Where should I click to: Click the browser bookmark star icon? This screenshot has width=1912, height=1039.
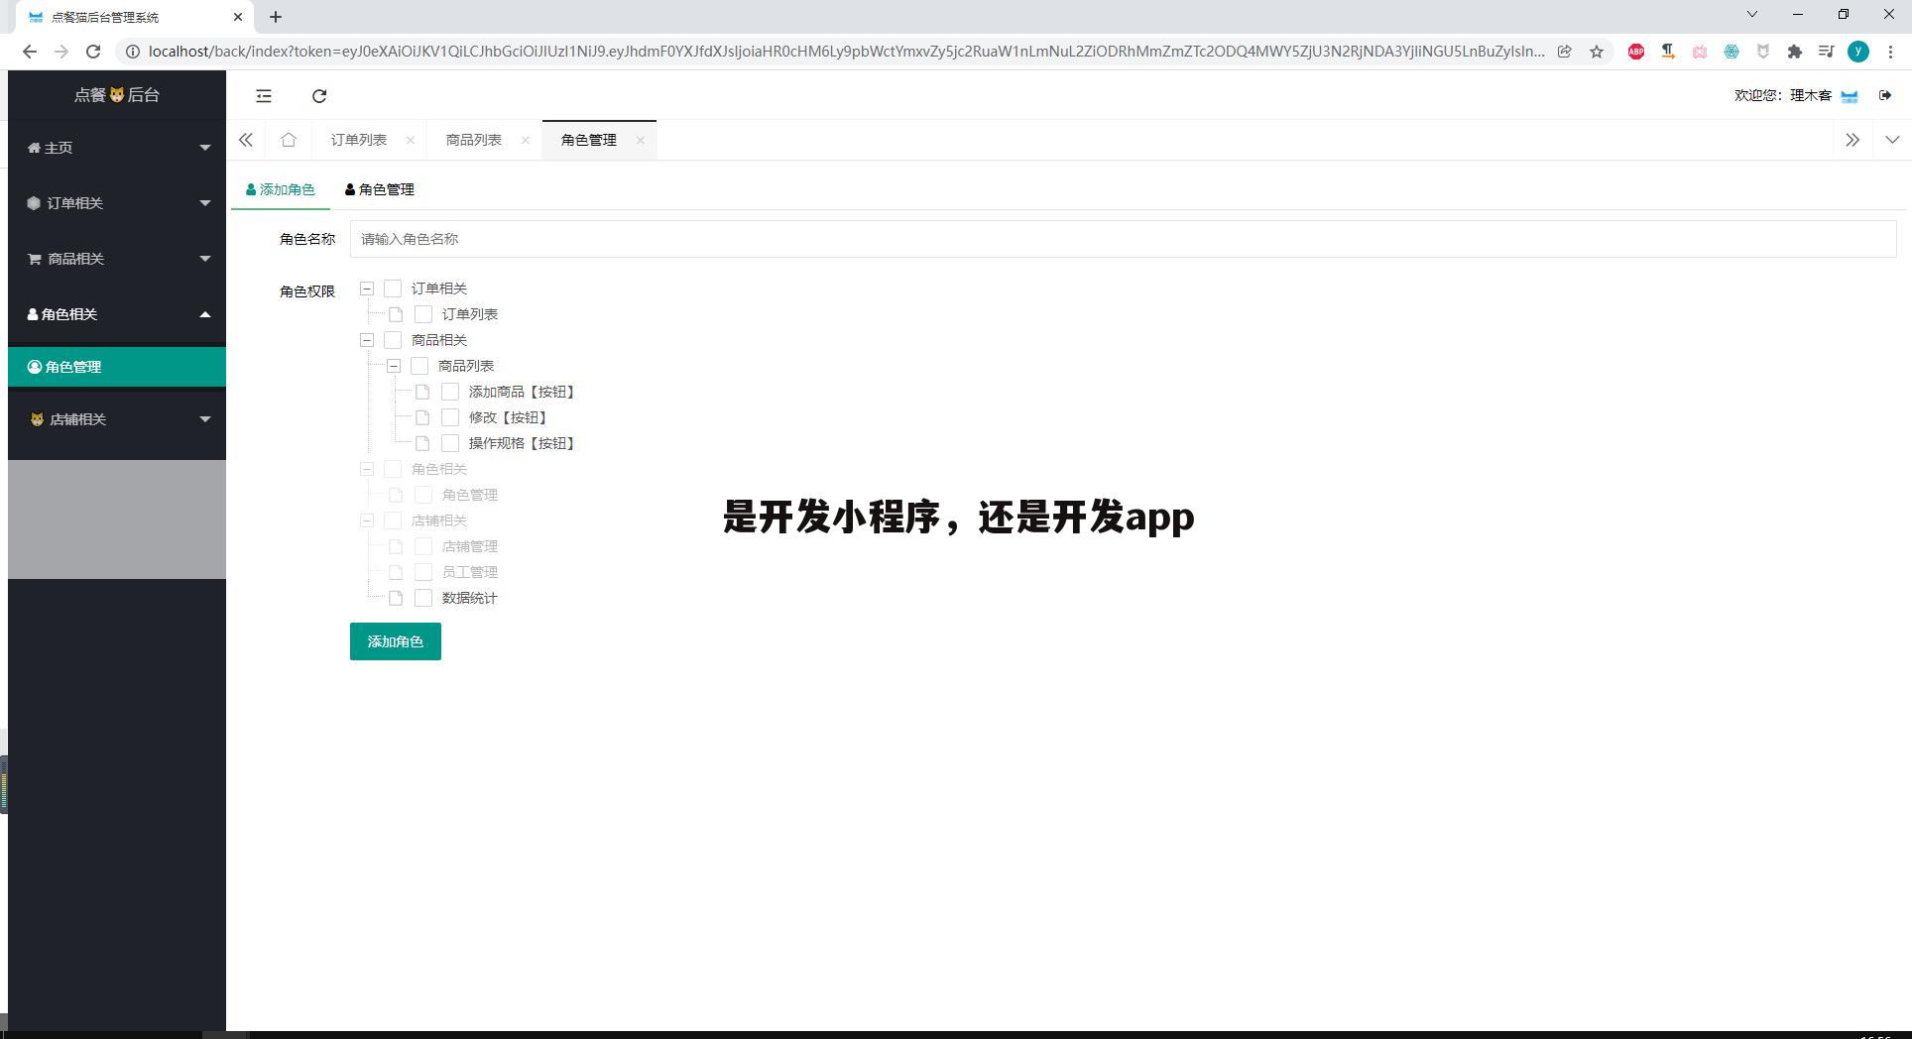[x=1598, y=52]
